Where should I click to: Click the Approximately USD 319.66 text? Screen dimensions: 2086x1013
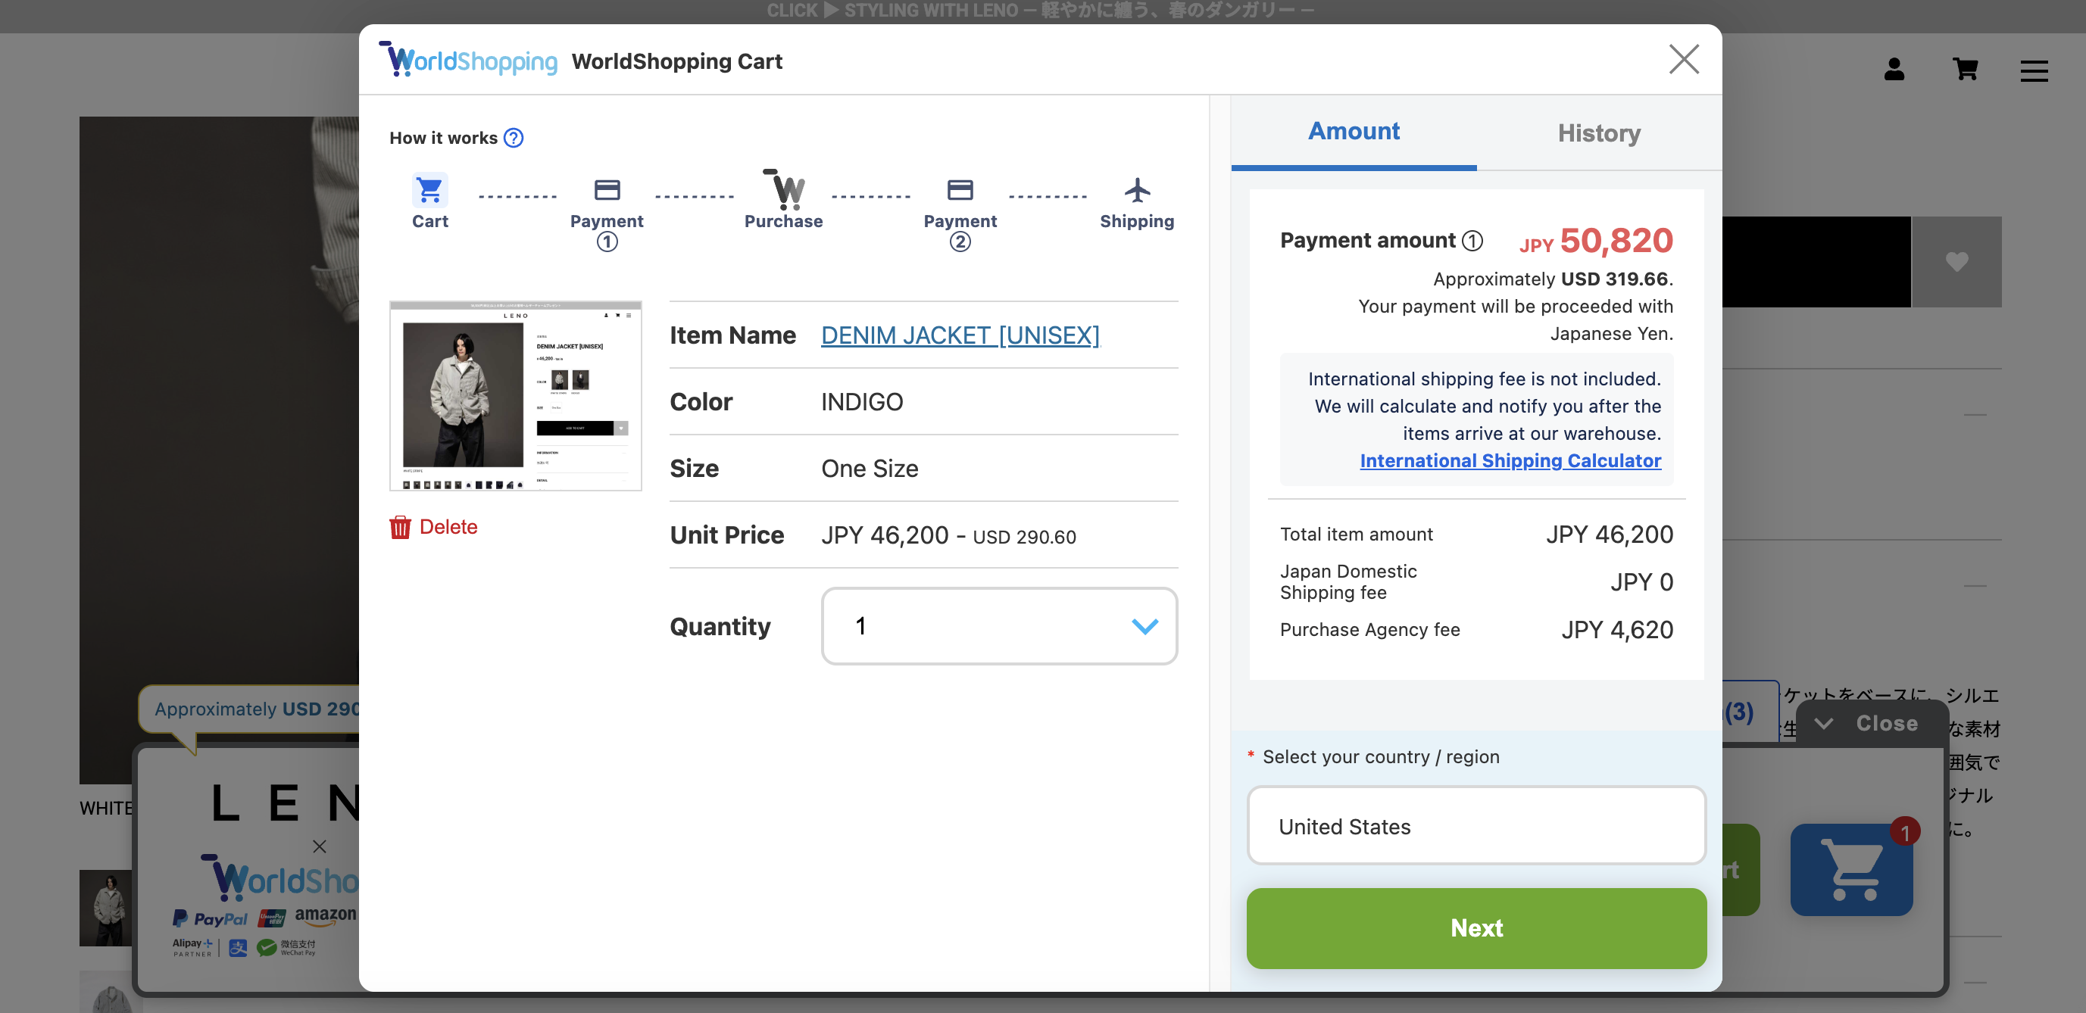click(x=1554, y=279)
